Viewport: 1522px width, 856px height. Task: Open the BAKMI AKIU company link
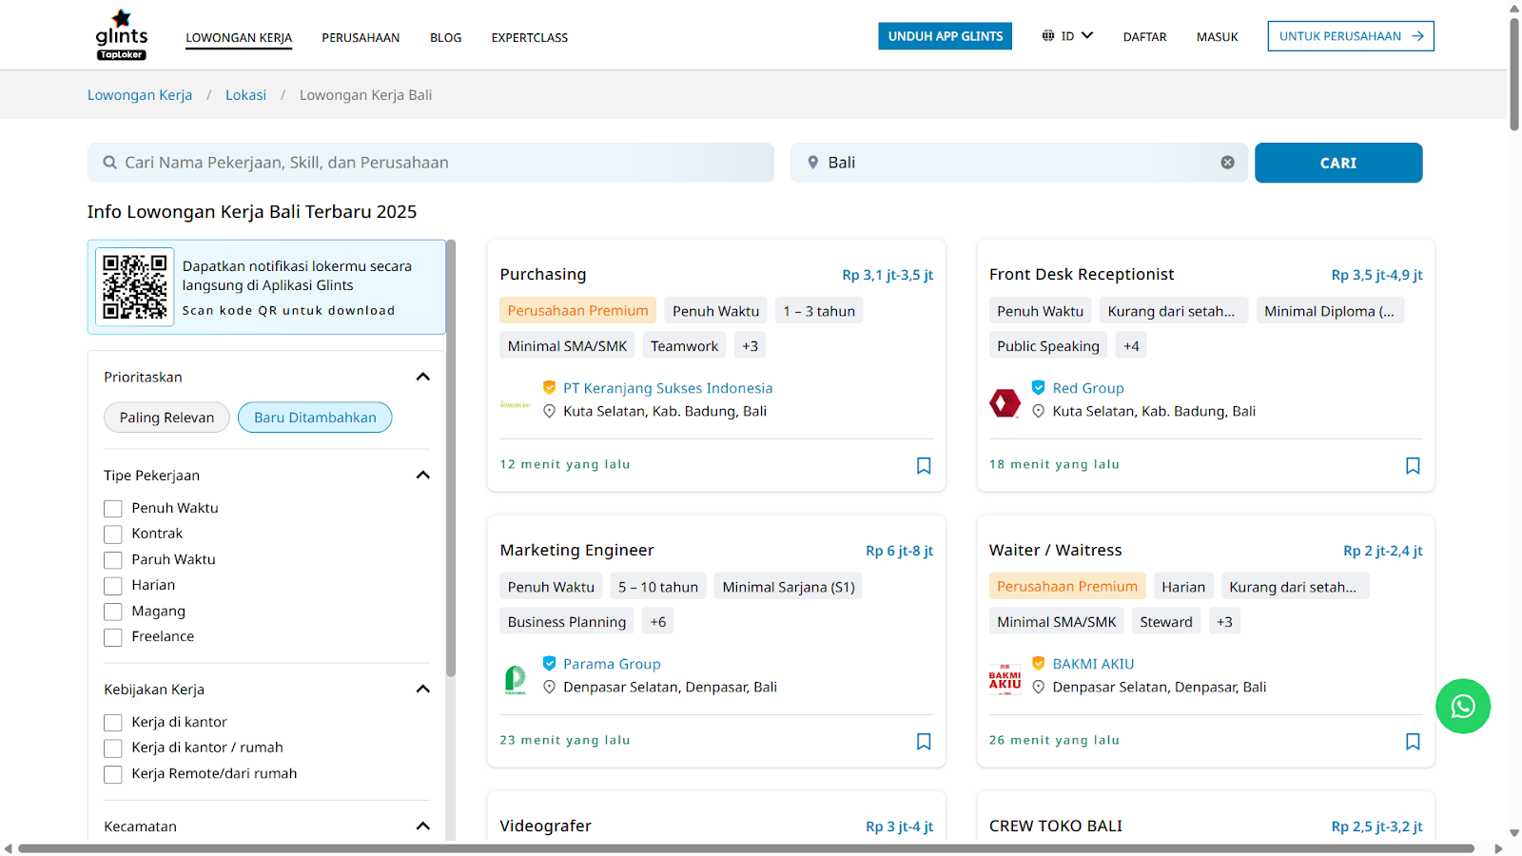point(1093,664)
